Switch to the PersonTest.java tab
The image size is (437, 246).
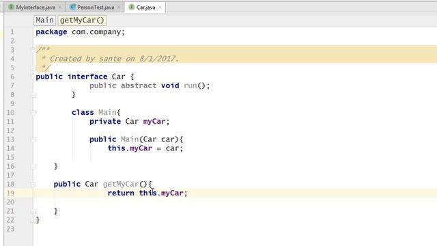[96, 8]
